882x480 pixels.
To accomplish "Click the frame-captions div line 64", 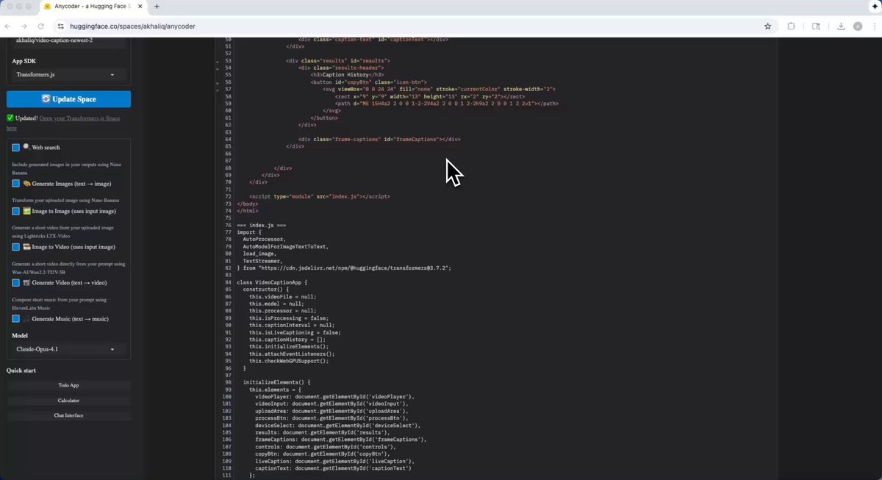I will (x=379, y=139).
